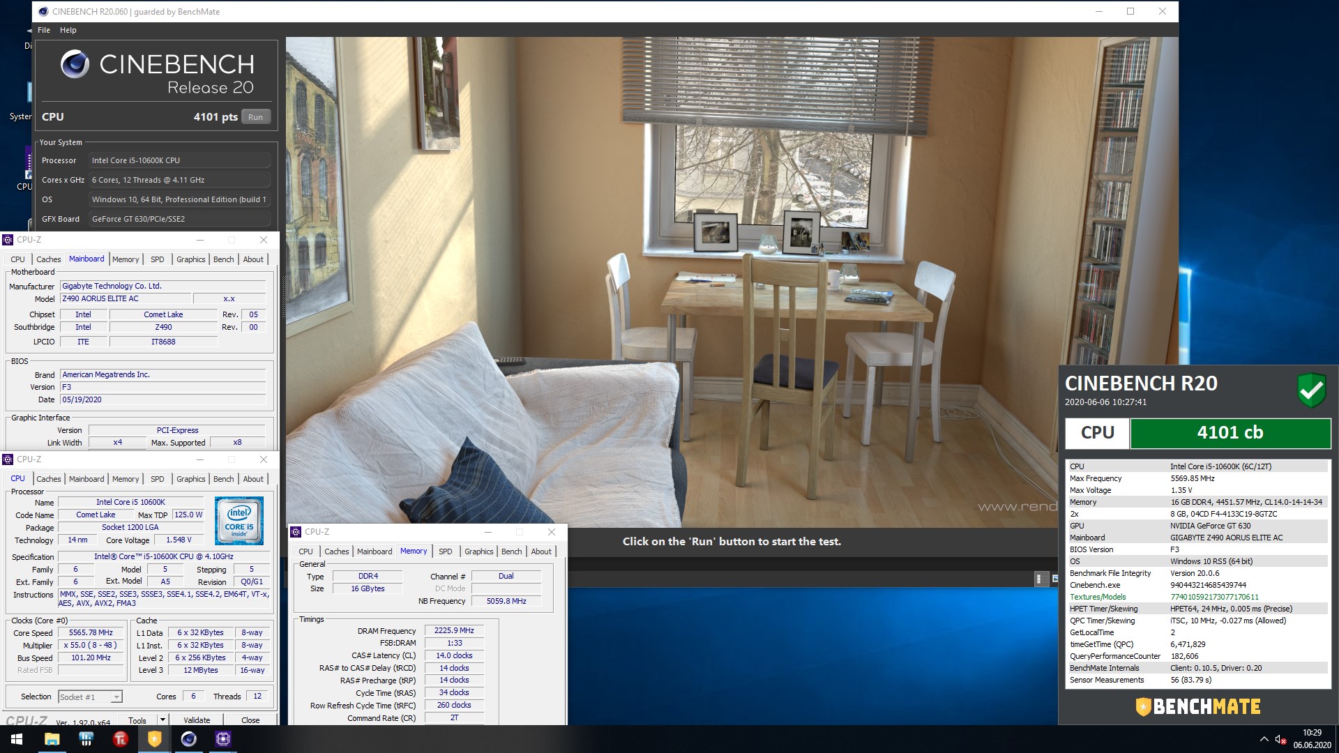Show hidden system tray icons

tap(1264, 739)
